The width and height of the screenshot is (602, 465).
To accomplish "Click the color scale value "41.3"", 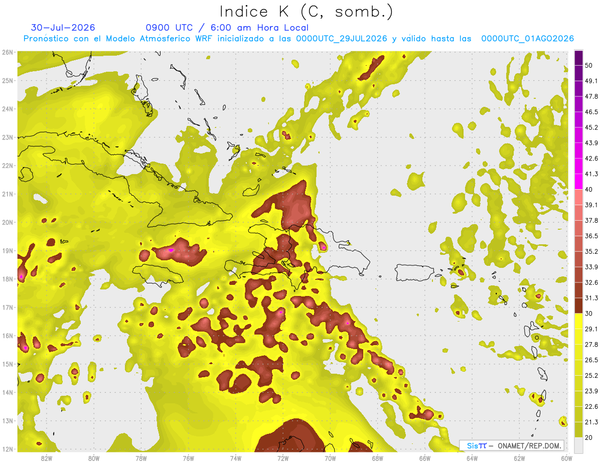I will (591, 174).
